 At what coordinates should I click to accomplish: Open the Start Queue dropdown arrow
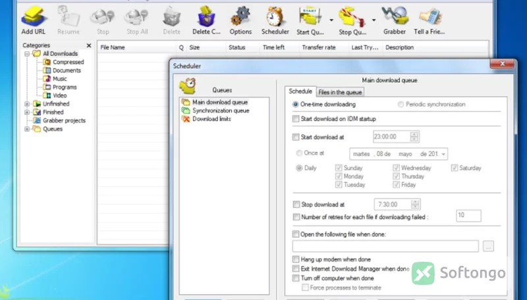[x=331, y=20]
